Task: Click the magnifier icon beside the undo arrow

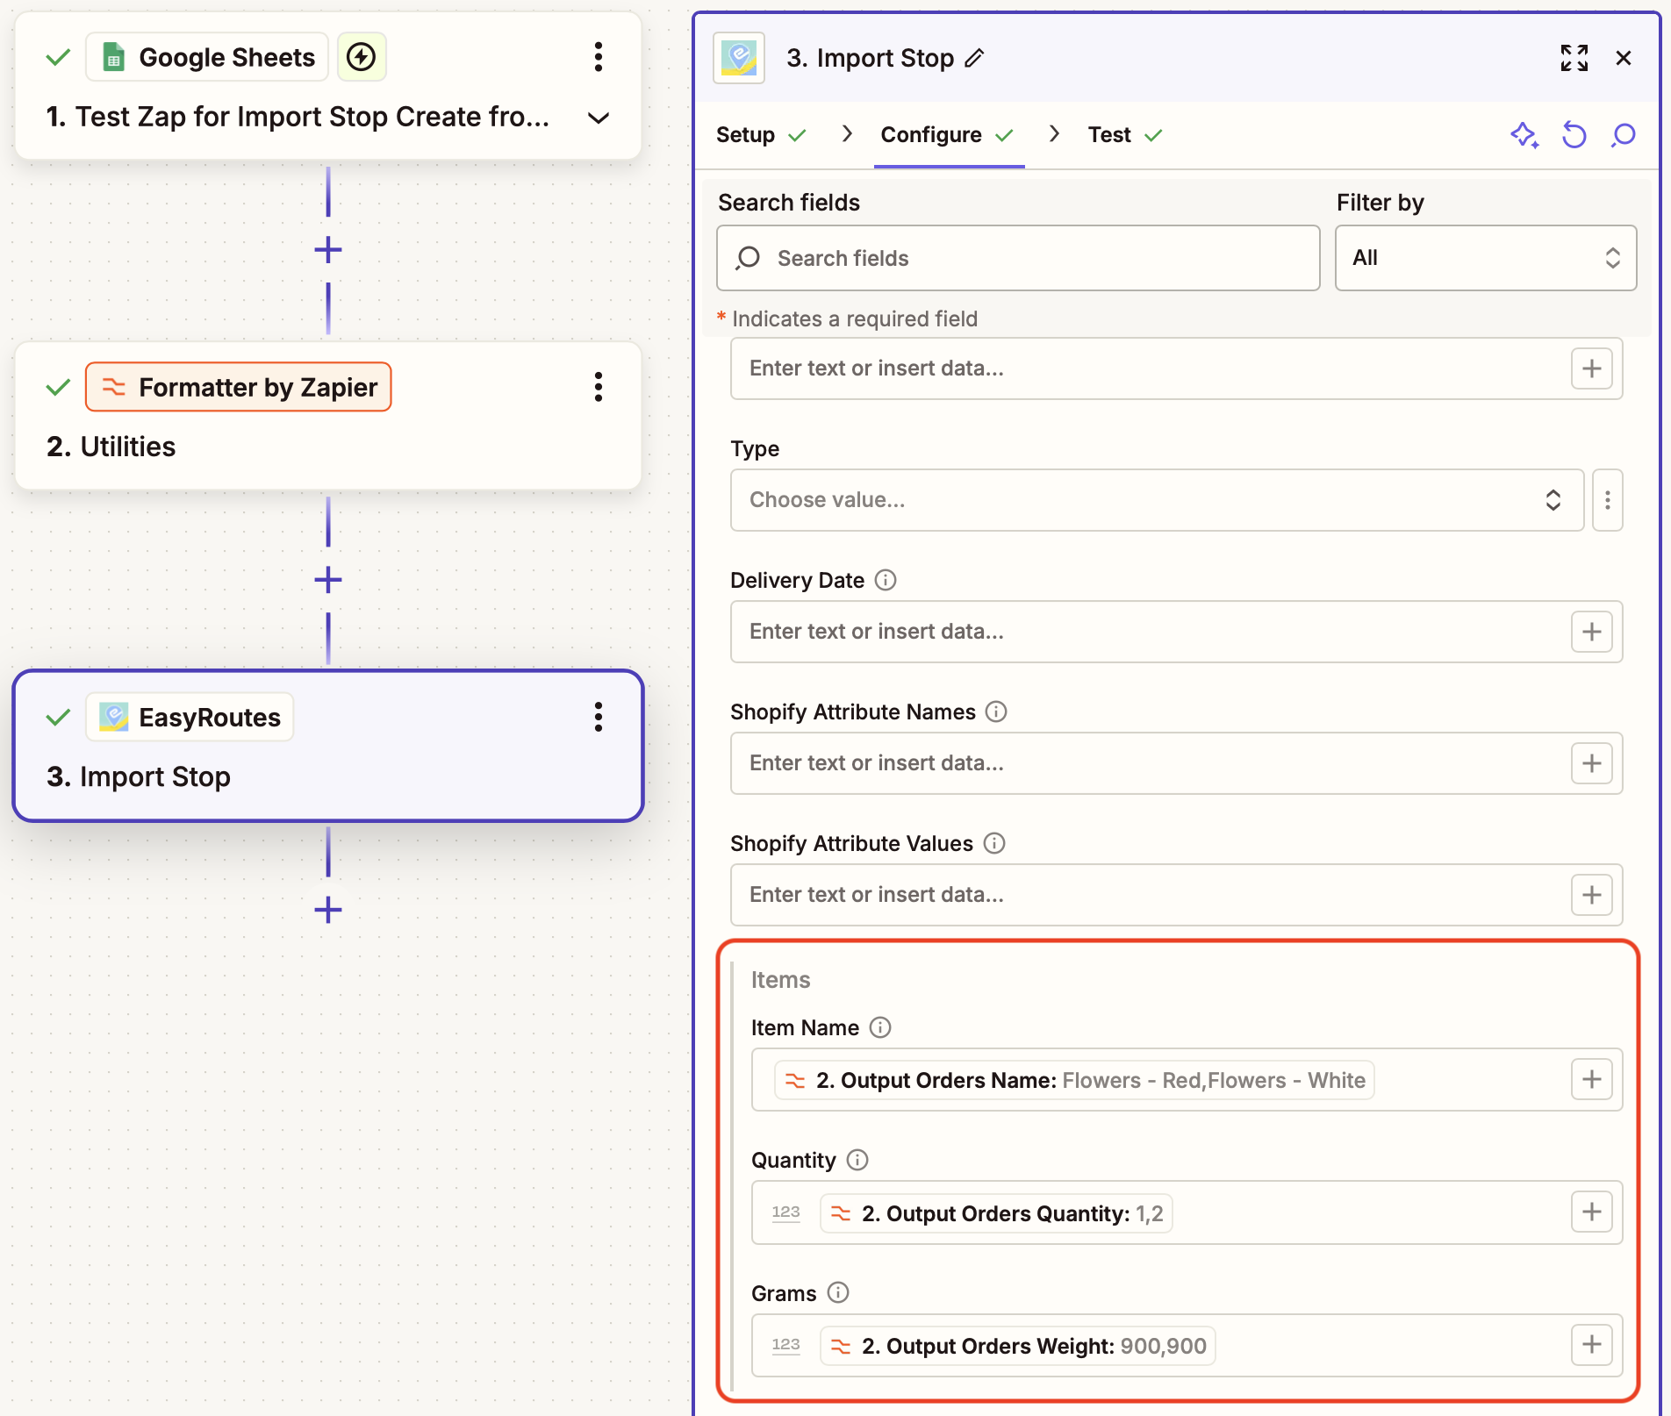Action: click(1624, 135)
